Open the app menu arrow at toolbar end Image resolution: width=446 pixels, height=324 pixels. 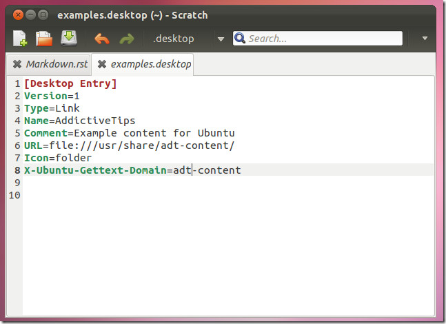tap(425, 38)
